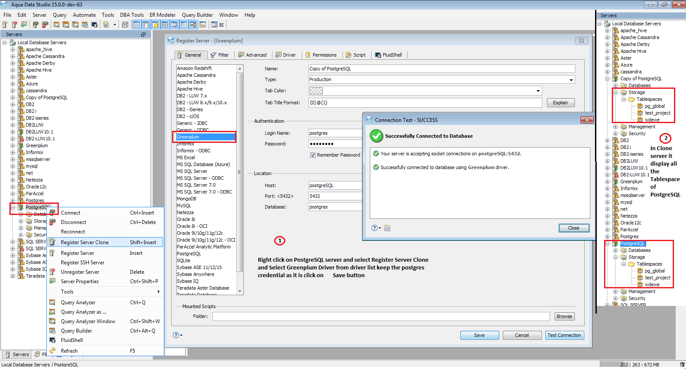The width and height of the screenshot is (686, 369).
Task: Select MS SQL Server in the driver list
Action: [x=206, y=171]
